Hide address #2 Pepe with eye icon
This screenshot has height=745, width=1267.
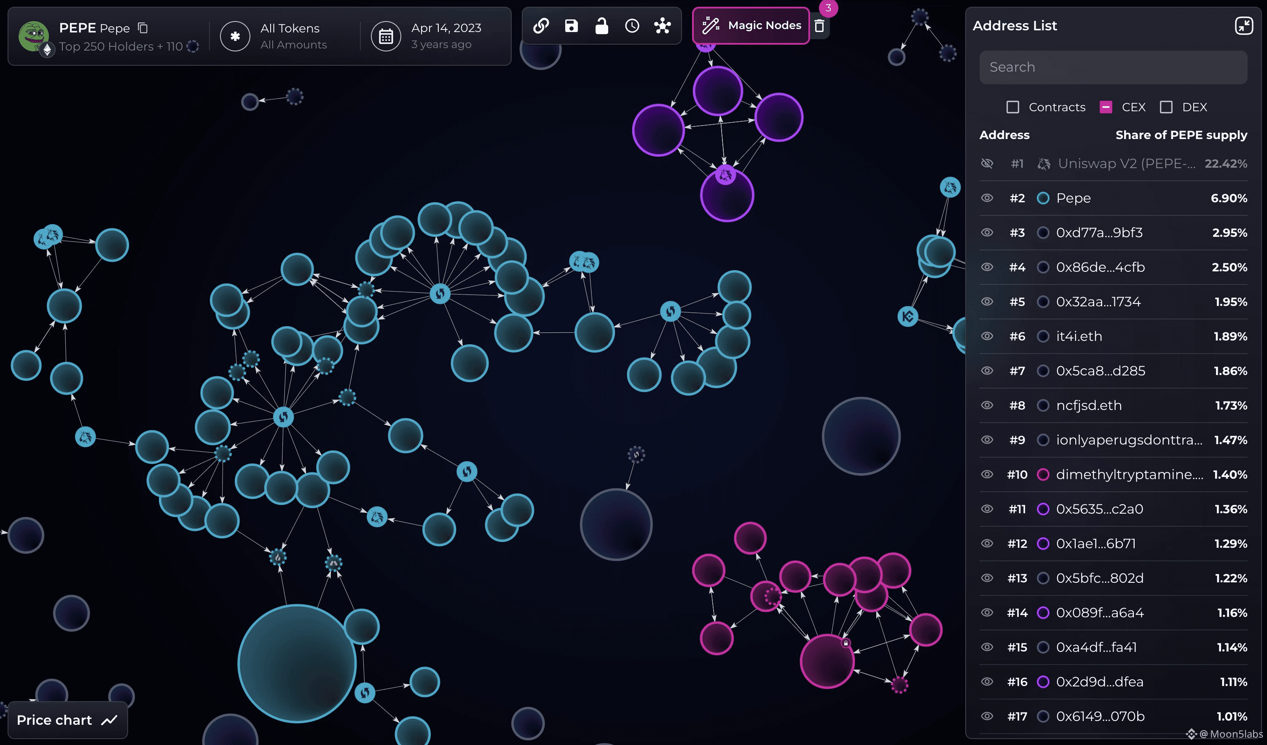(987, 198)
